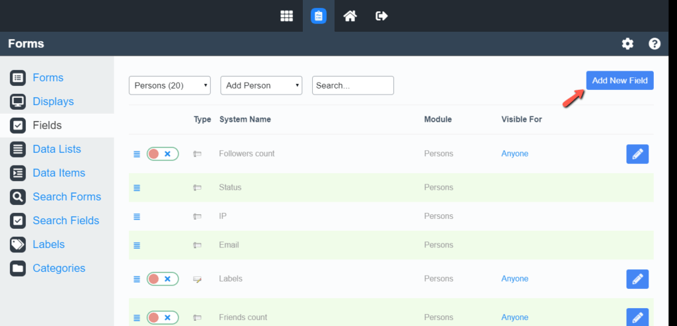This screenshot has height=326, width=677.
Task: Click the Search... input box
Action: (x=353, y=85)
